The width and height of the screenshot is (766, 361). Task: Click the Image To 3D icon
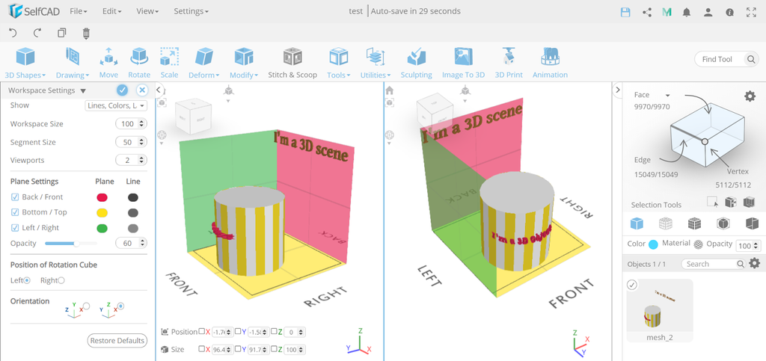click(463, 62)
